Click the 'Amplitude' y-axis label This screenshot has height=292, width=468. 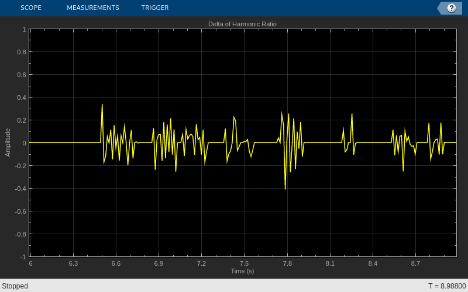pyautogui.click(x=8, y=142)
